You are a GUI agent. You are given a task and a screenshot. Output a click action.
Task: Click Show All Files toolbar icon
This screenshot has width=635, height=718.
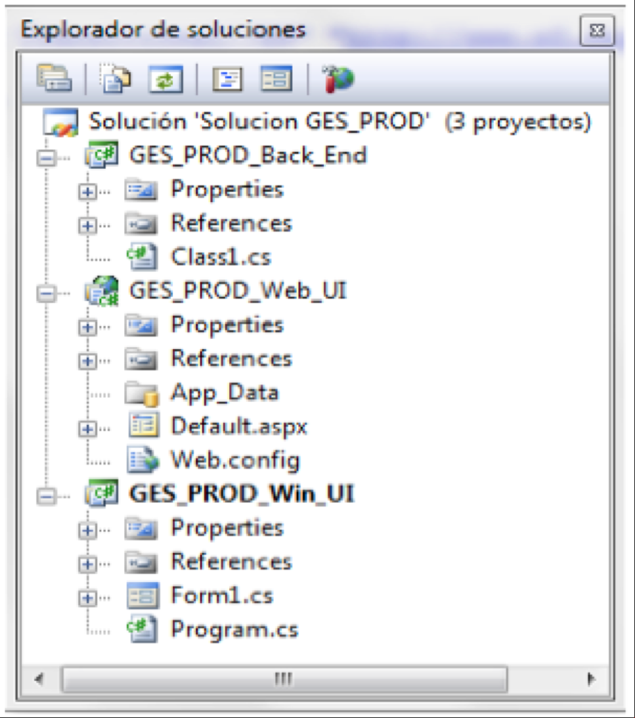[x=115, y=78]
